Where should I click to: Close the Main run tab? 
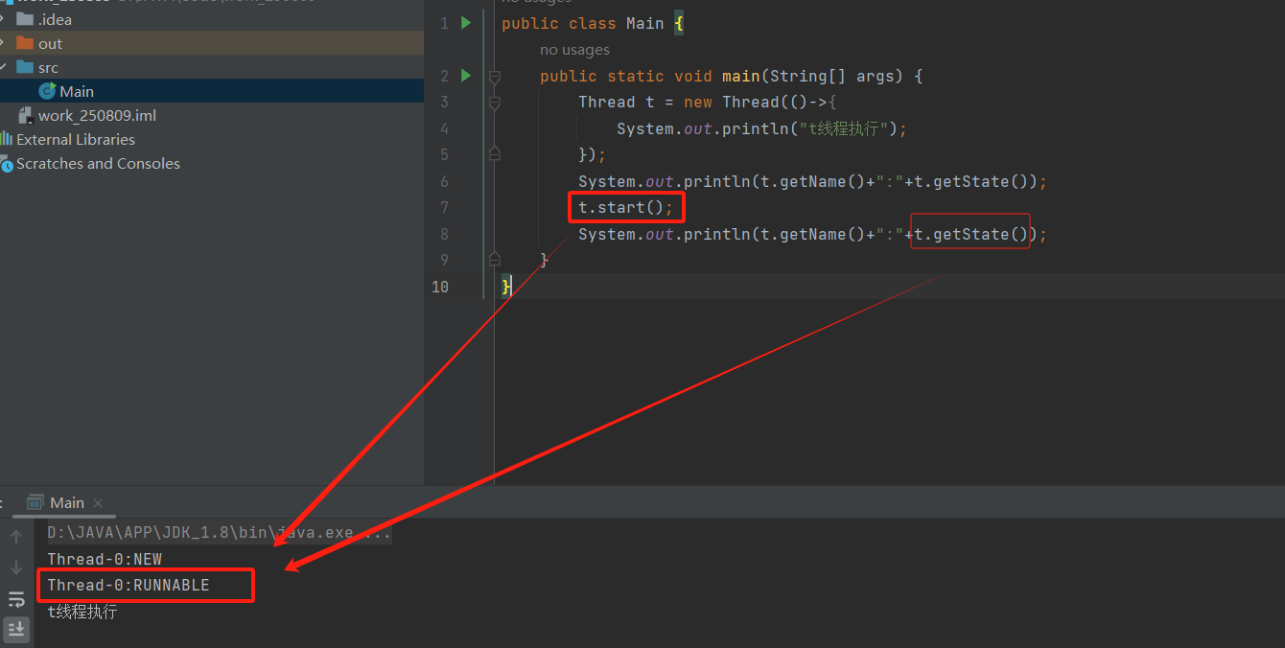coord(98,503)
